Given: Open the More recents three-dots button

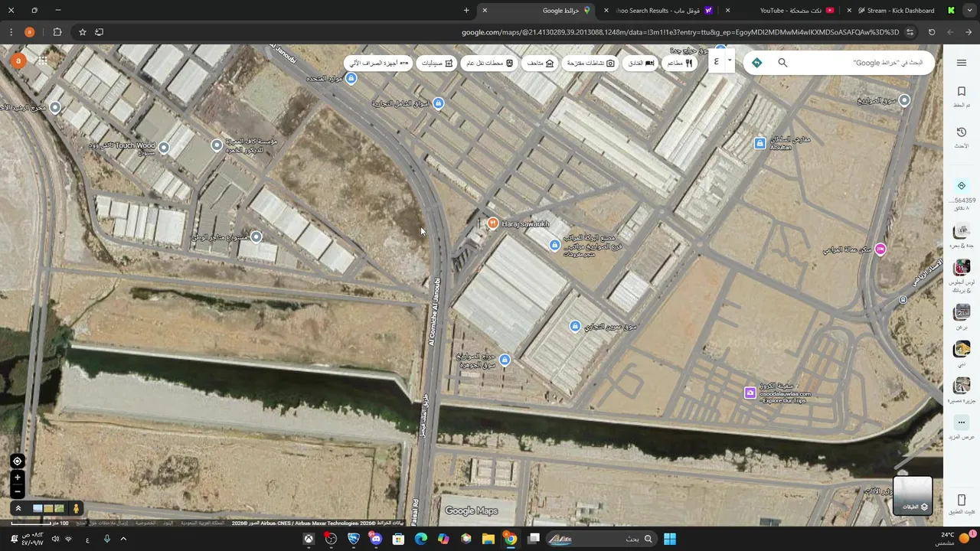Looking at the screenshot, I should click(x=962, y=422).
